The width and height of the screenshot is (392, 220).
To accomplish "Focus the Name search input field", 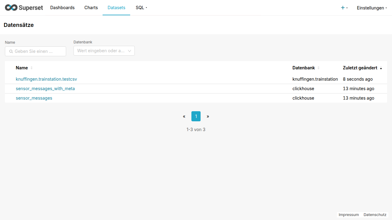I will tap(39, 51).
